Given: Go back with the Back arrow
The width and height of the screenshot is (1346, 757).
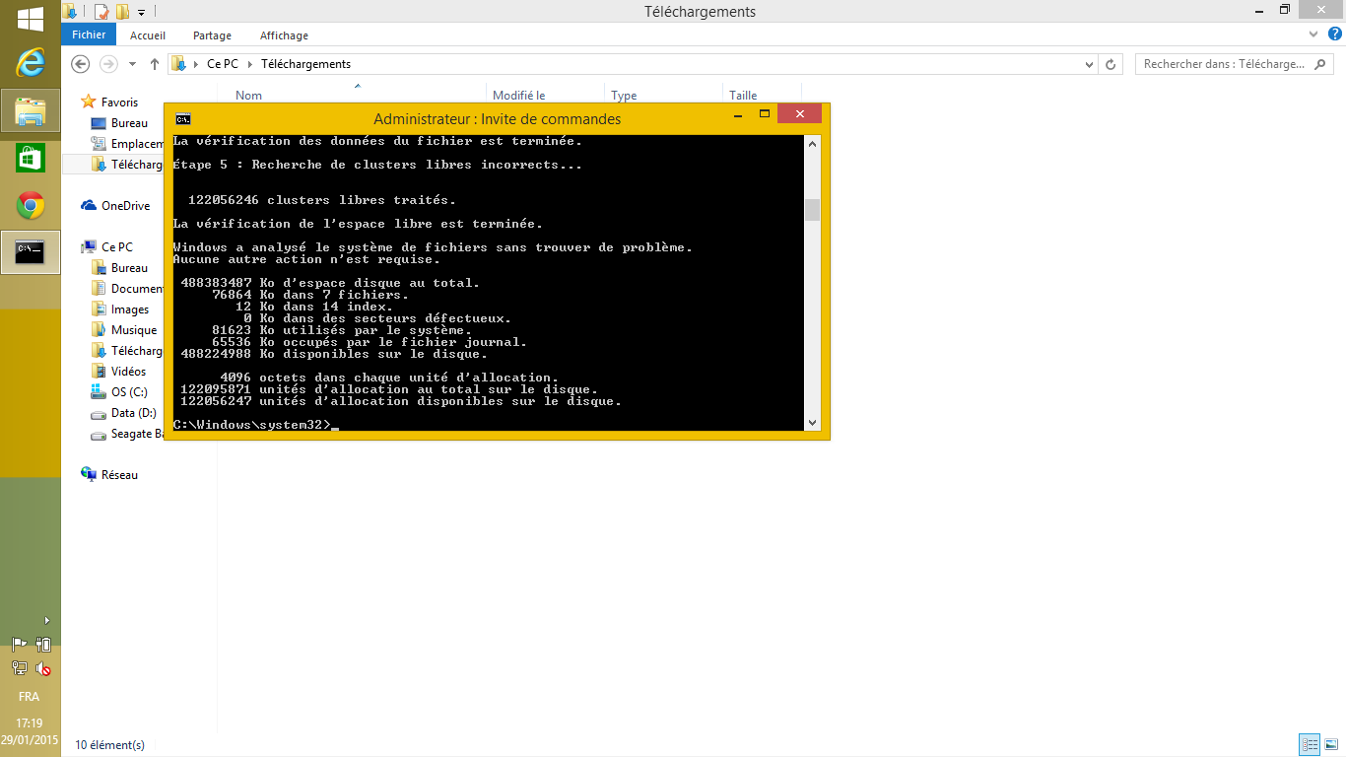Looking at the screenshot, I should pyautogui.click(x=81, y=64).
